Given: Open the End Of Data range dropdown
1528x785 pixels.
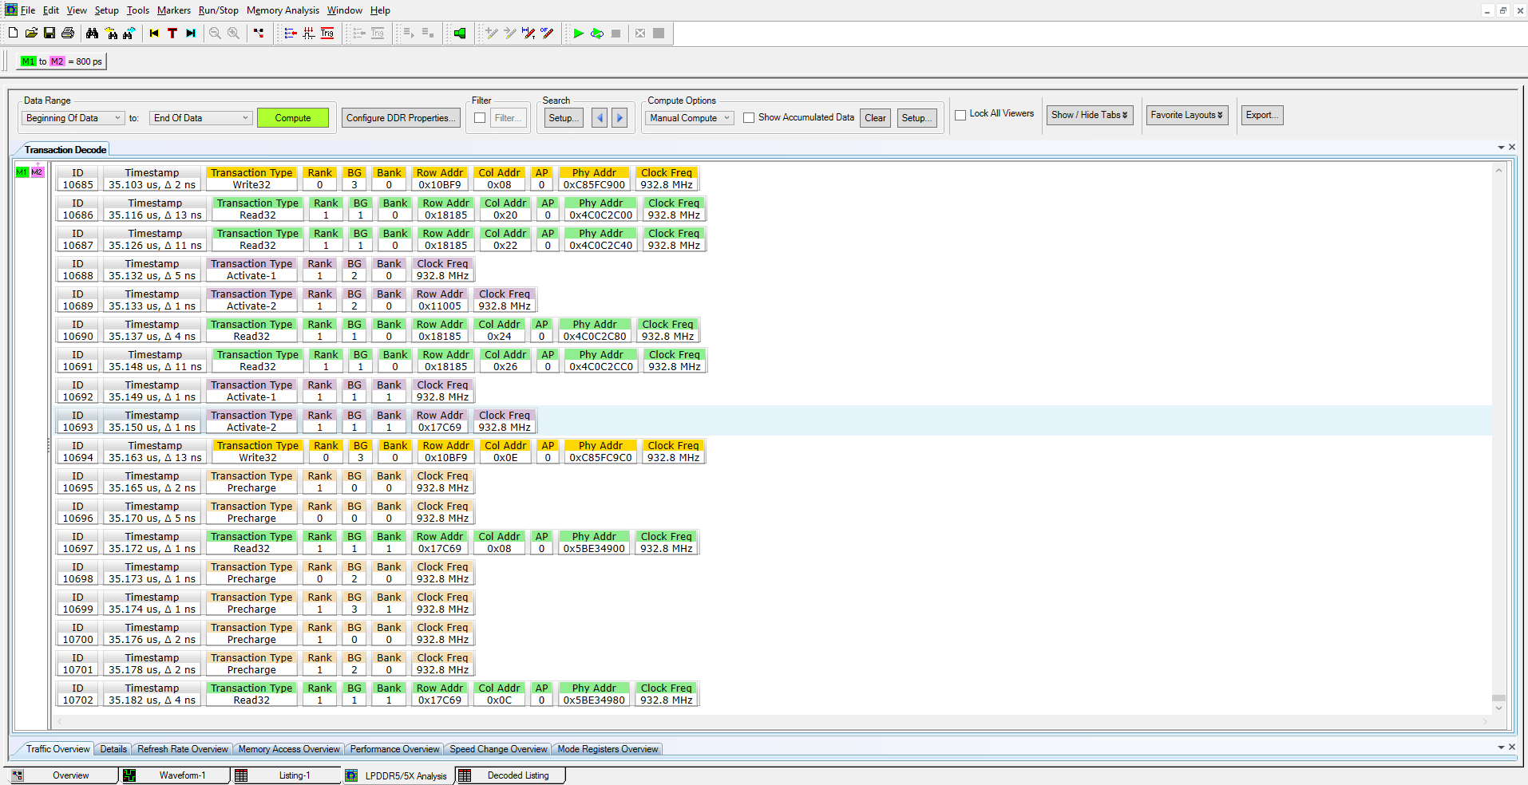Looking at the screenshot, I should tap(201, 118).
